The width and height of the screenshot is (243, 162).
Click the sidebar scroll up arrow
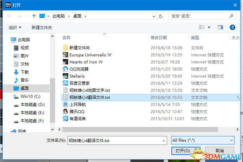[52, 36]
